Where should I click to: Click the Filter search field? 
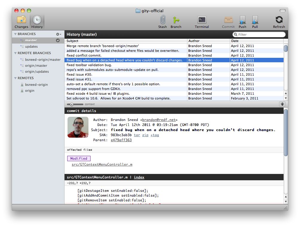[260, 34]
